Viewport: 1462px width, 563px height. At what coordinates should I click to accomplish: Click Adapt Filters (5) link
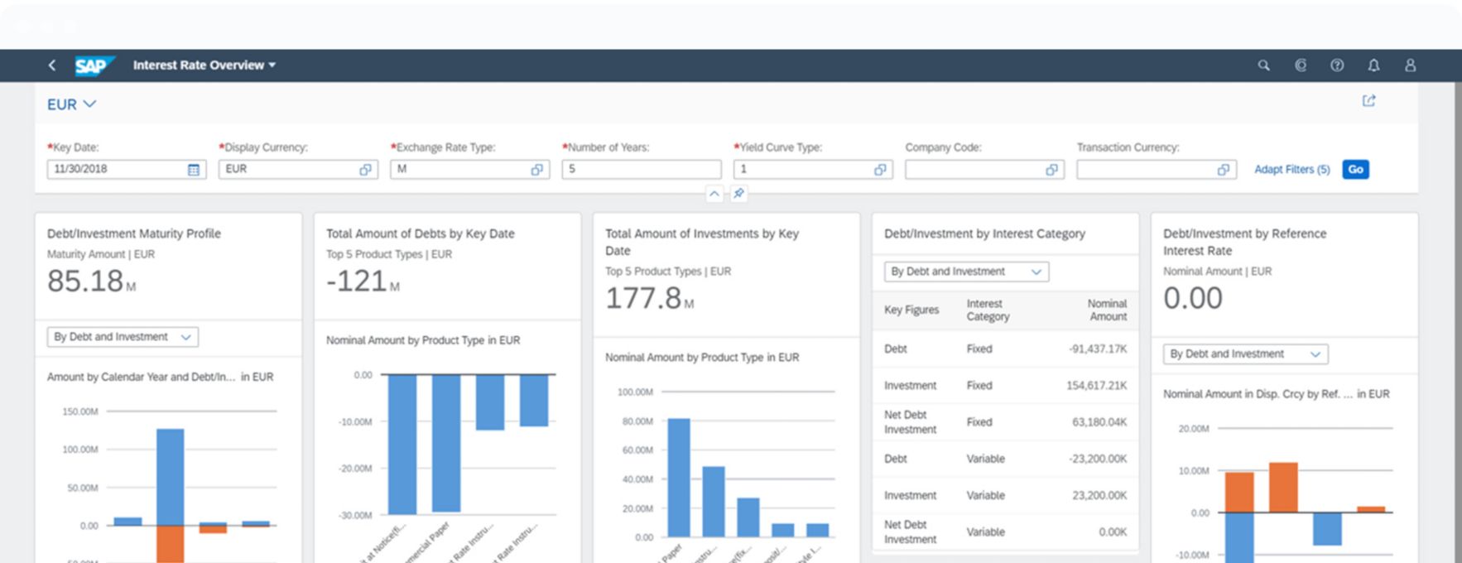(1291, 170)
